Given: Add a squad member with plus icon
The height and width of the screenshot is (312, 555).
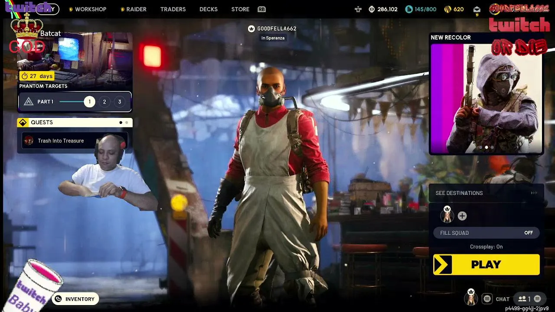Looking at the screenshot, I should click(462, 216).
